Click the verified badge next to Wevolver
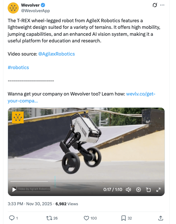Screen dimensions: 176x224 [43, 5]
